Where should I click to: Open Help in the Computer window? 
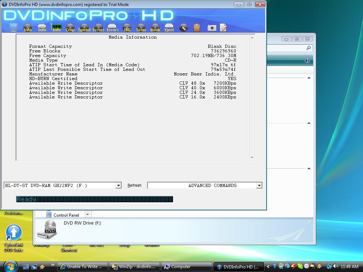pos(307,60)
